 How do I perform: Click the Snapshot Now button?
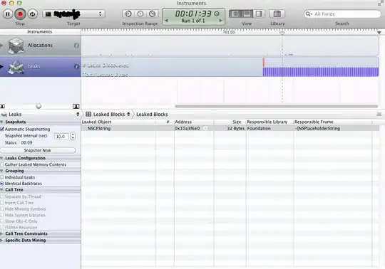tap(38, 150)
